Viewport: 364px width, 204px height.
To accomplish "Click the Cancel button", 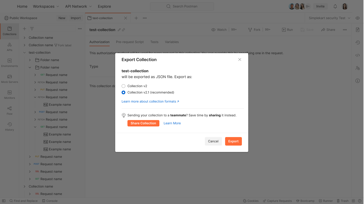I will tap(213, 141).
